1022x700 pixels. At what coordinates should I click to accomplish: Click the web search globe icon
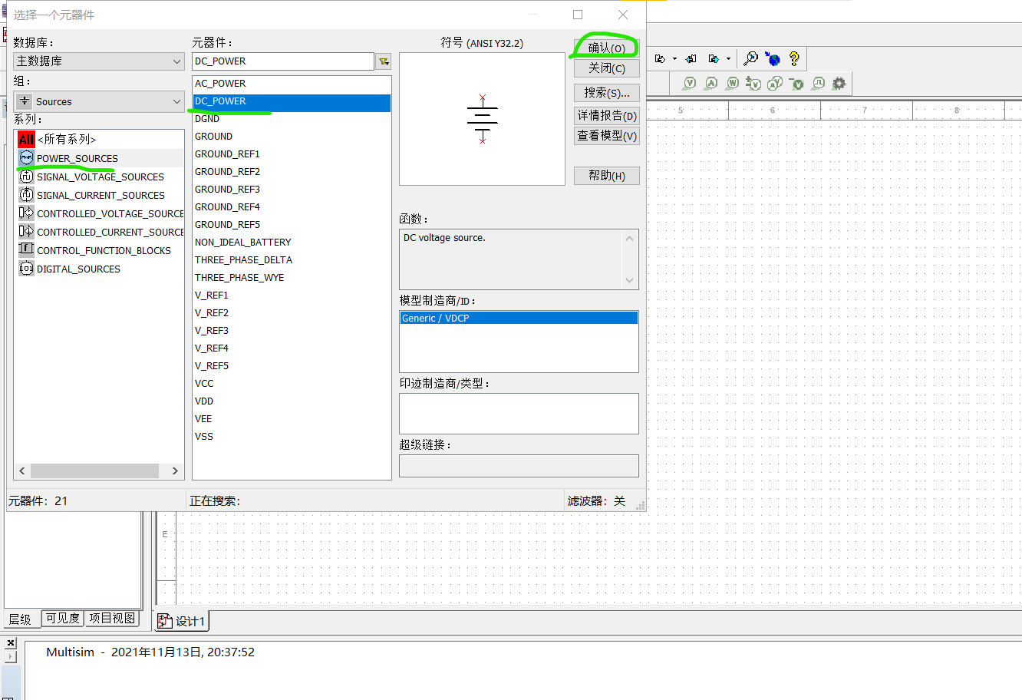[773, 59]
